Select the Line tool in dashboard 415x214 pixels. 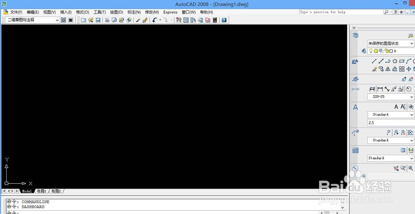pyautogui.click(x=374, y=61)
